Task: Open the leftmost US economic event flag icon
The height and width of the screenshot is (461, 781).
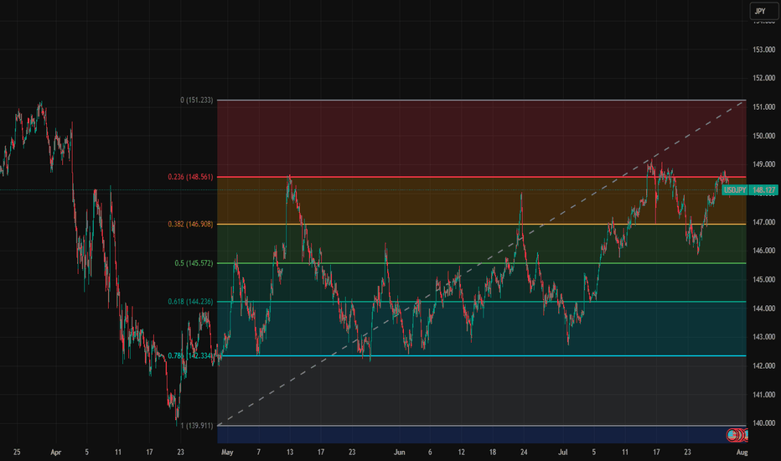Action: pos(732,435)
